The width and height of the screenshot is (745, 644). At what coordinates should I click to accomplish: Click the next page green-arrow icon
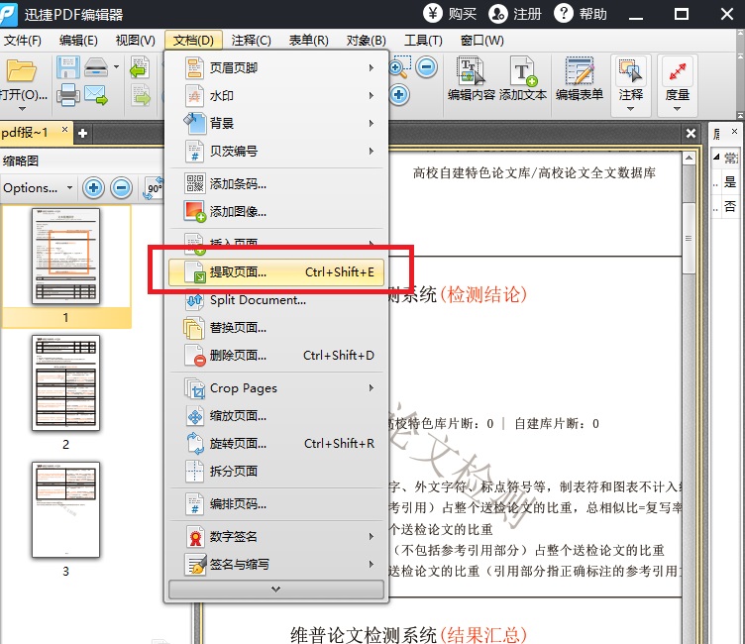(140, 94)
